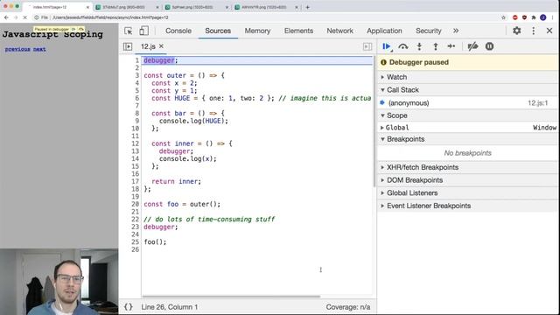Open a new browser tab
Image resolution: width=560 pixels, height=315 pixels.
[308, 7]
